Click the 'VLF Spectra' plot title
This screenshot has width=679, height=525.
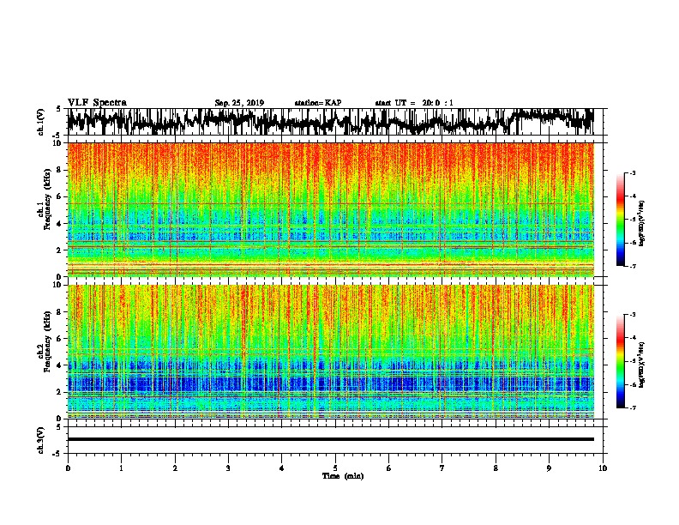coord(97,103)
